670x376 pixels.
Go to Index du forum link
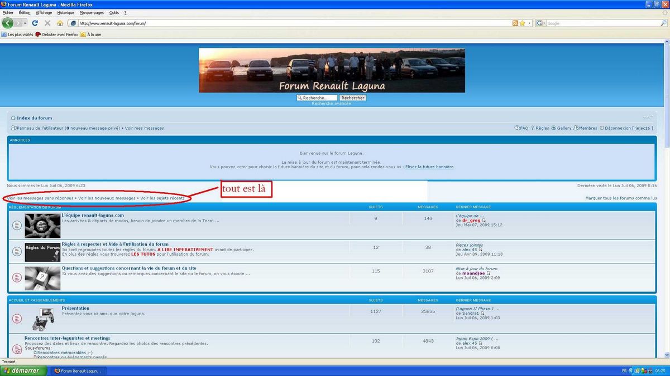click(34, 118)
